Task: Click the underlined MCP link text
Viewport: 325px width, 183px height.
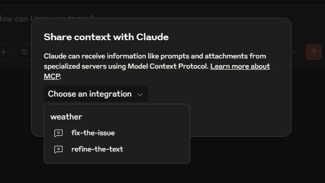Action: [x=52, y=76]
